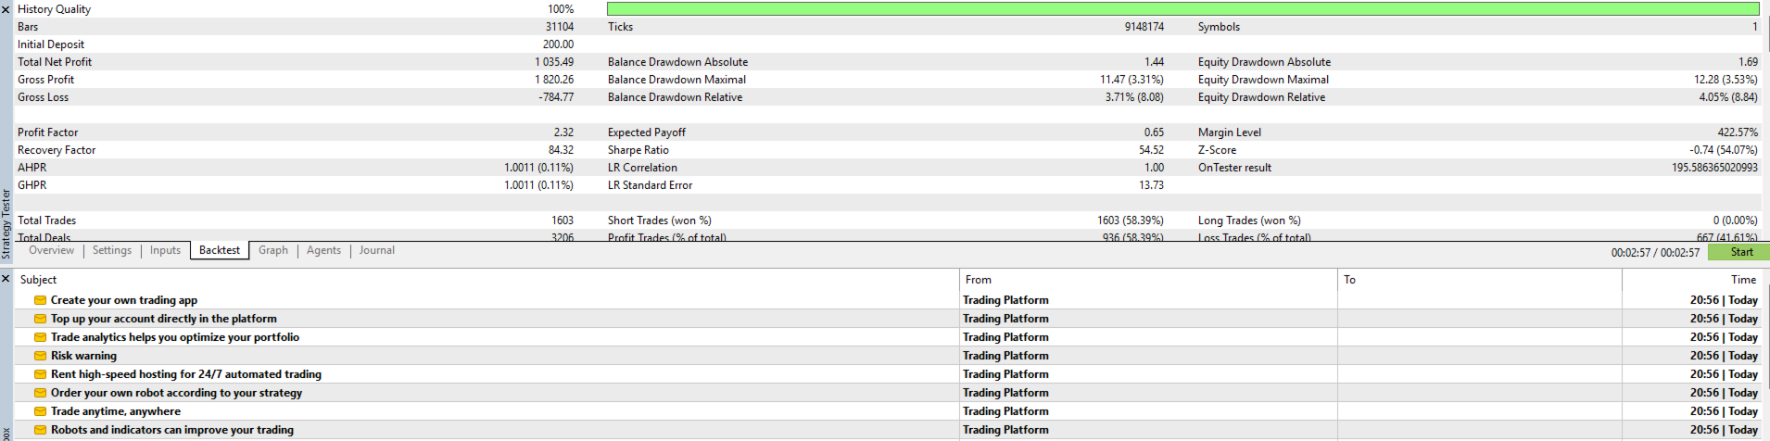Close the Strategy Tester panel
1770x441 pixels.
click(x=6, y=9)
